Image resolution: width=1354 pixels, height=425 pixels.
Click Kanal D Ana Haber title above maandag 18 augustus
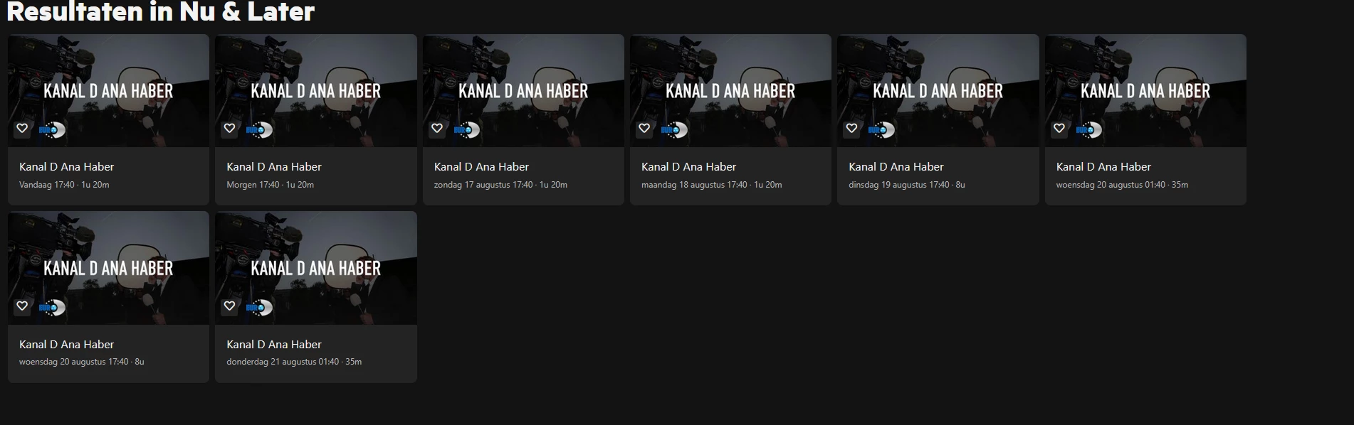[x=688, y=167]
